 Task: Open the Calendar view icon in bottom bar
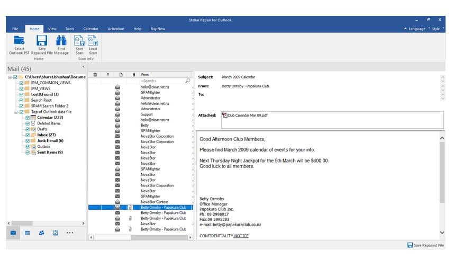click(28, 233)
